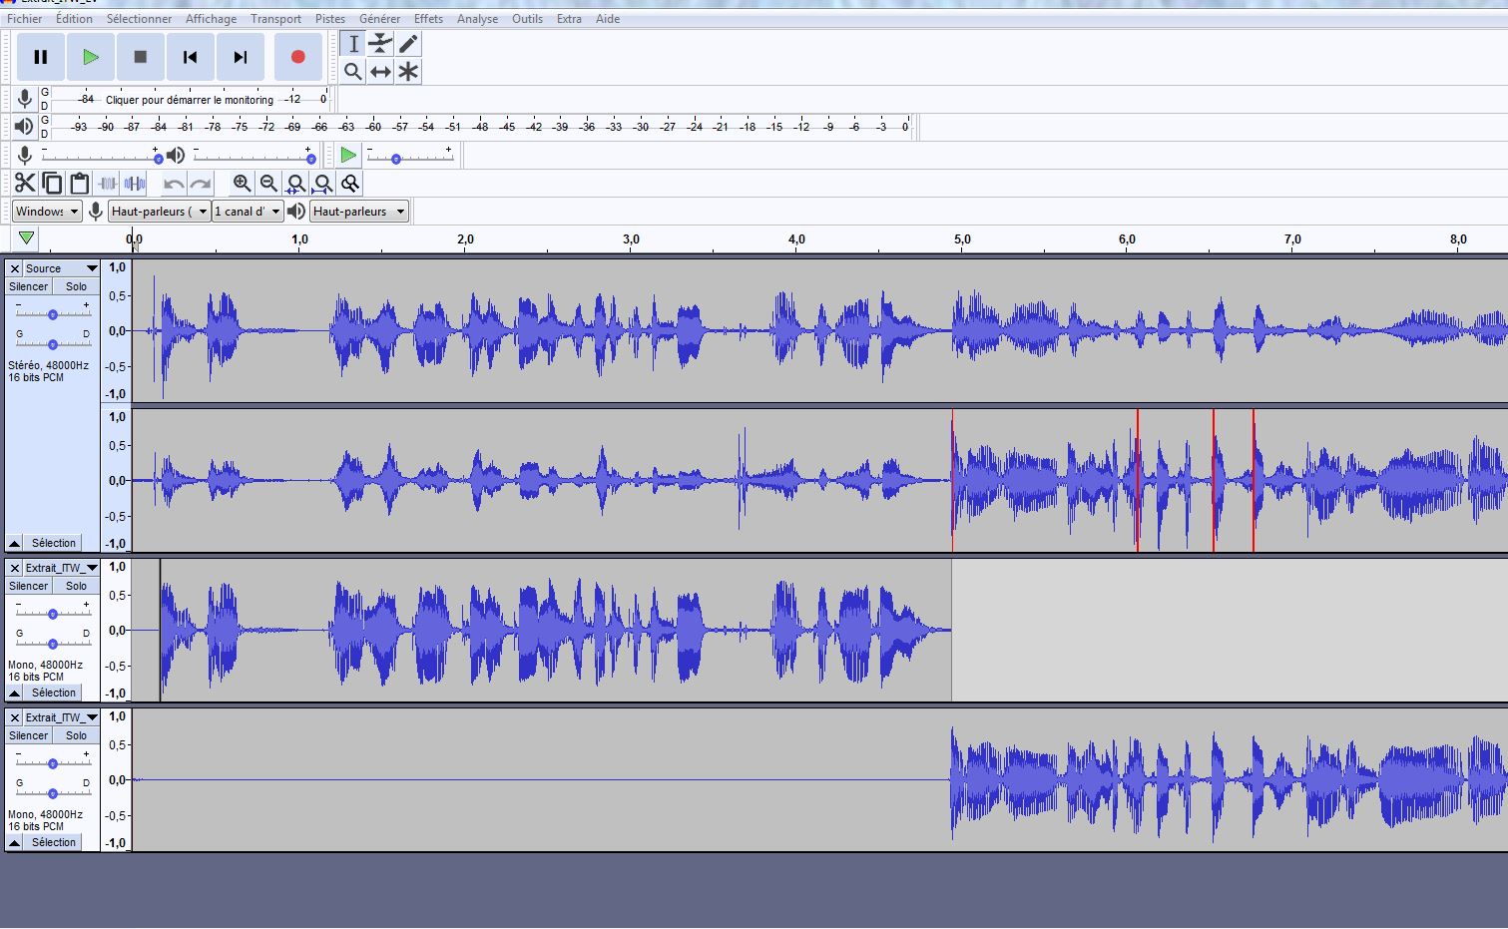
Task: Choose the Multi-tool asterisk icon
Action: click(408, 72)
